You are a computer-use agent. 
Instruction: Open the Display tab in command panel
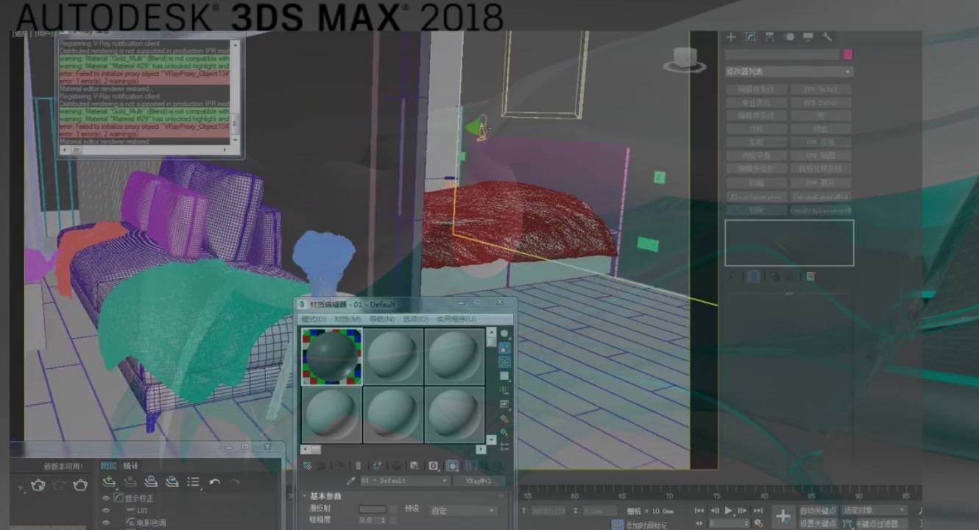tap(808, 37)
